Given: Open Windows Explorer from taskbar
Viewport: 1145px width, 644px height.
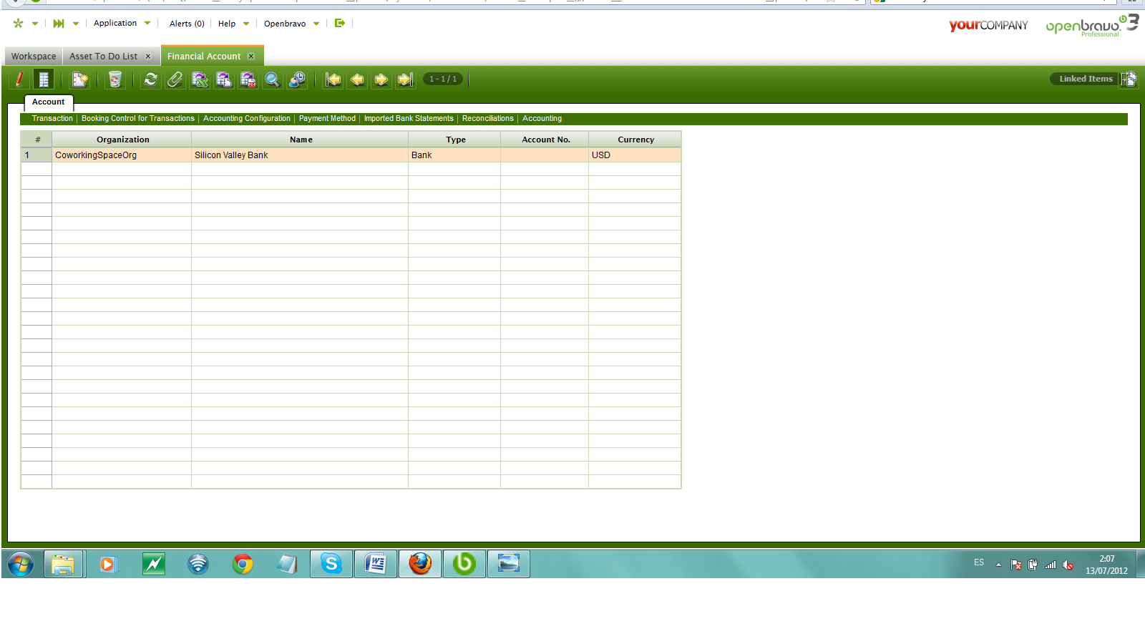Looking at the screenshot, I should click(x=63, y=564).
